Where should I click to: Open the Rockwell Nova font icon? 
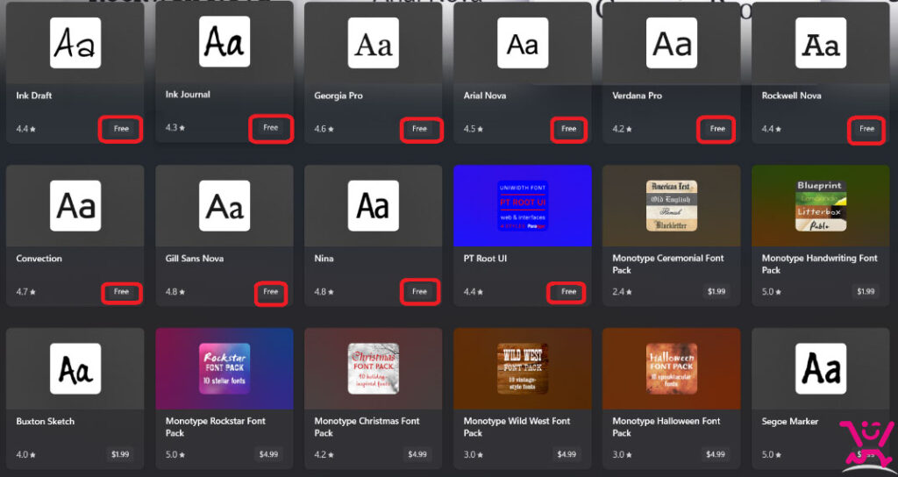coord(821,43)
